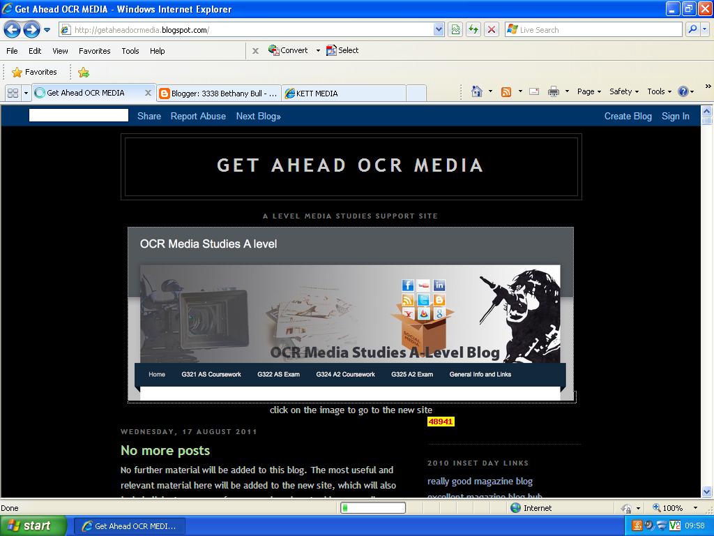Image resolution: width=714 pixels, height=536 pixels.
Task: Click the Read Mail envelope icon
Action: (x=534, y=91)
